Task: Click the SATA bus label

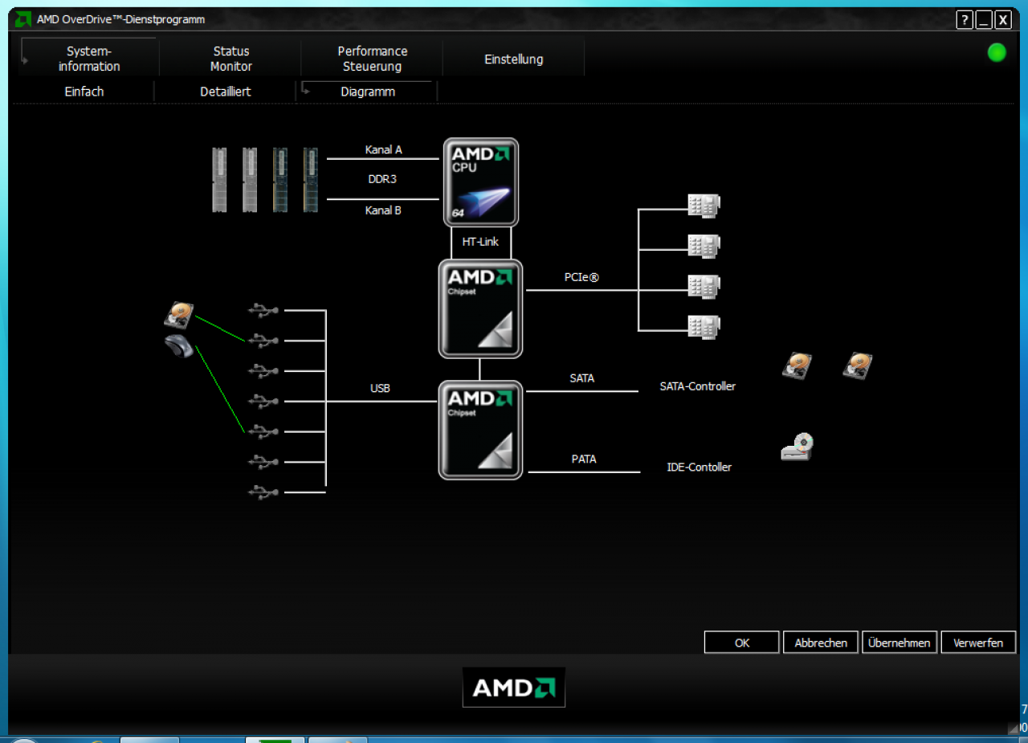Action: 582,378
